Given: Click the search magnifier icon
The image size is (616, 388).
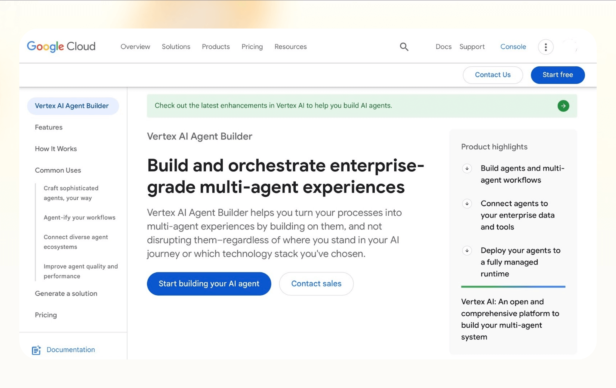Looking at the screenshot, I should click(404, 47).
